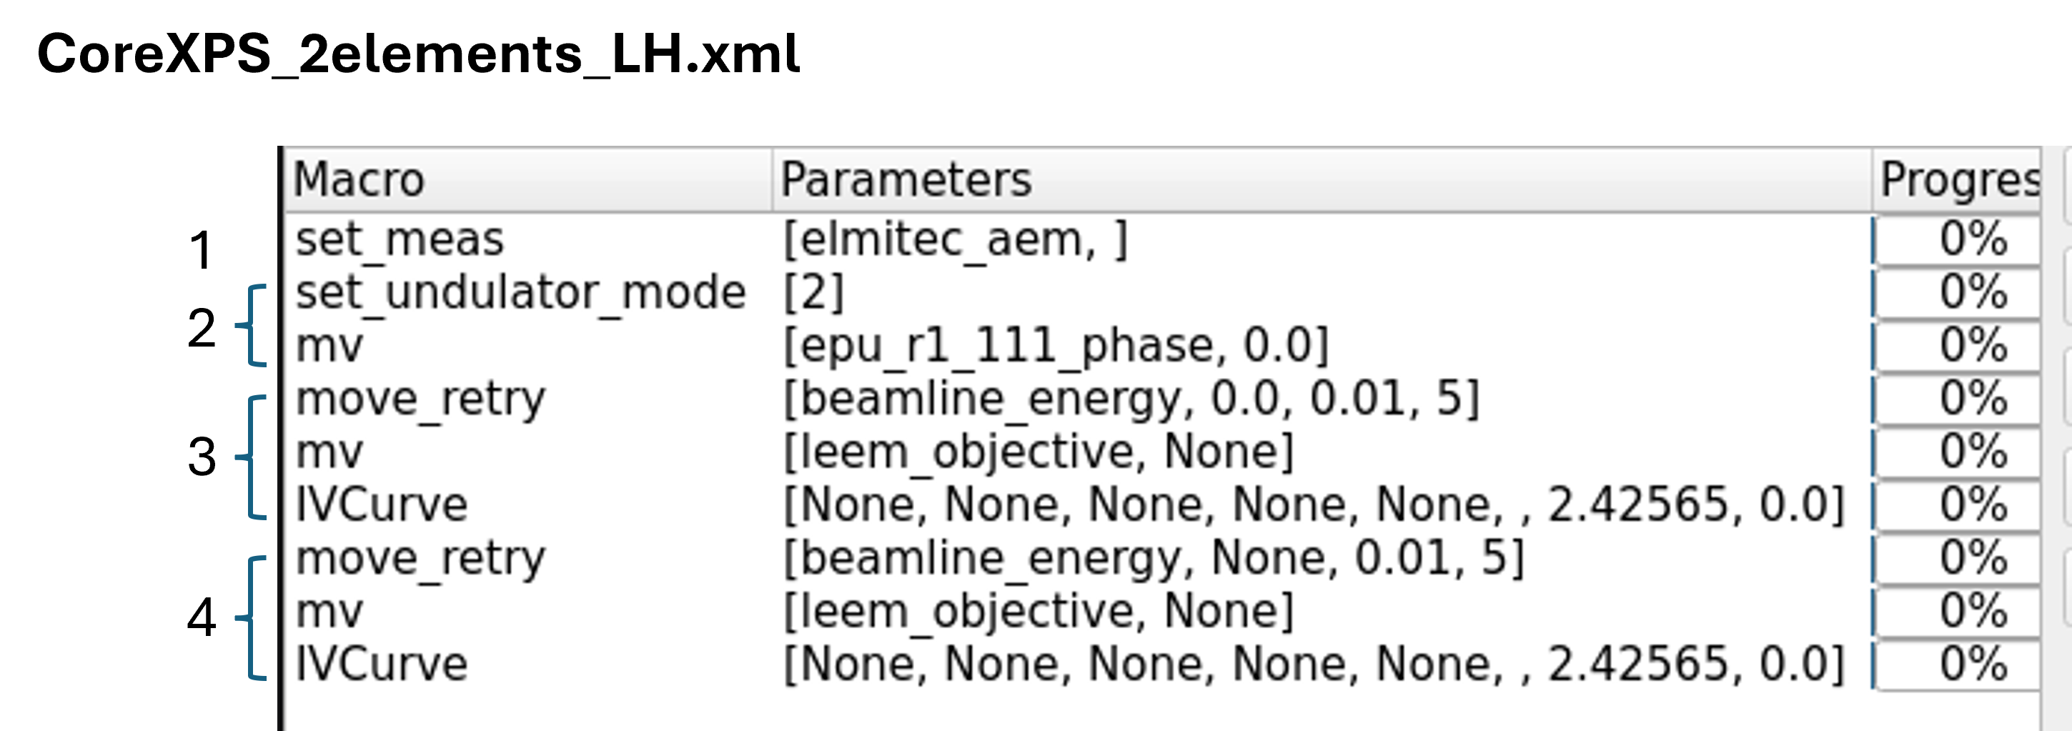Click the set_undulator_mode row progress bar
This screenshot has width=2072, height=731.
[x=1958, y=292]
